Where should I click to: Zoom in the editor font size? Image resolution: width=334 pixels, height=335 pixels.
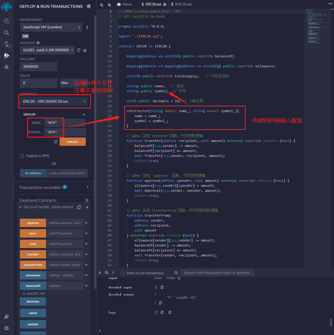[110, 5]
